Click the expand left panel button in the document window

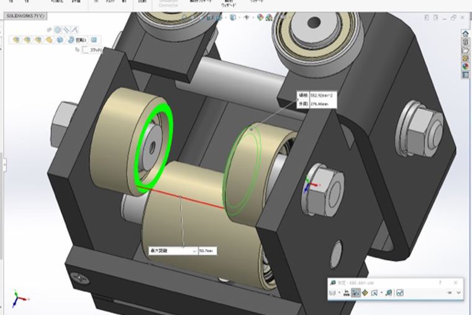click(x=427, y=18)
